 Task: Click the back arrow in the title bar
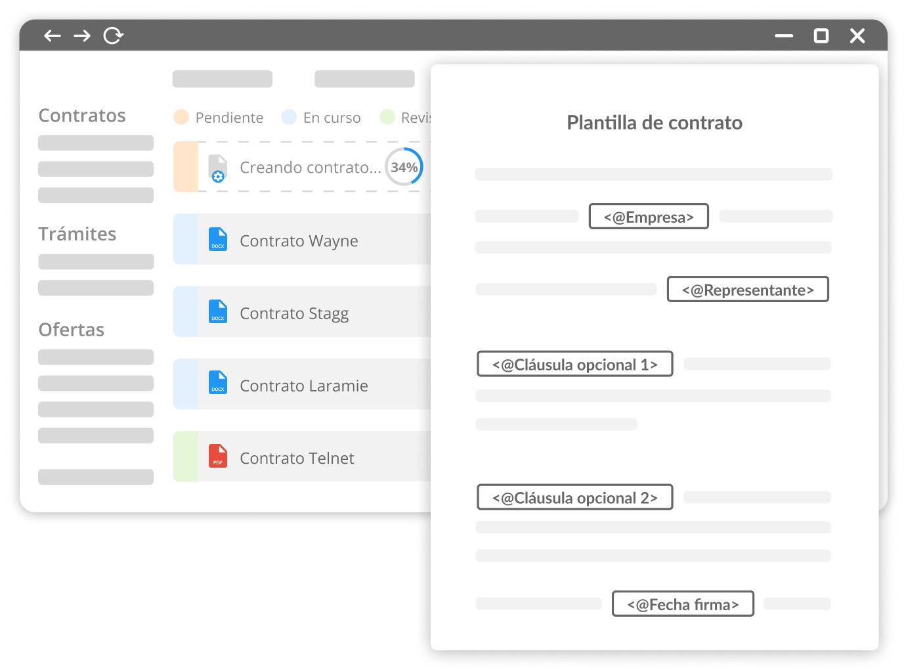pos(53,35)
